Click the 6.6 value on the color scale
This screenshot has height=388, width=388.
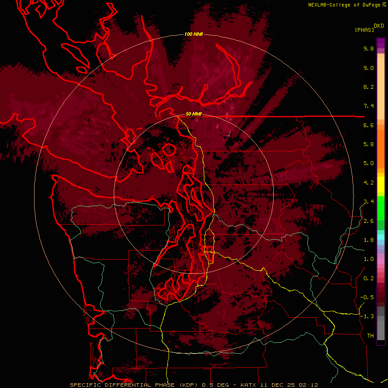click(x=369, y=125)
